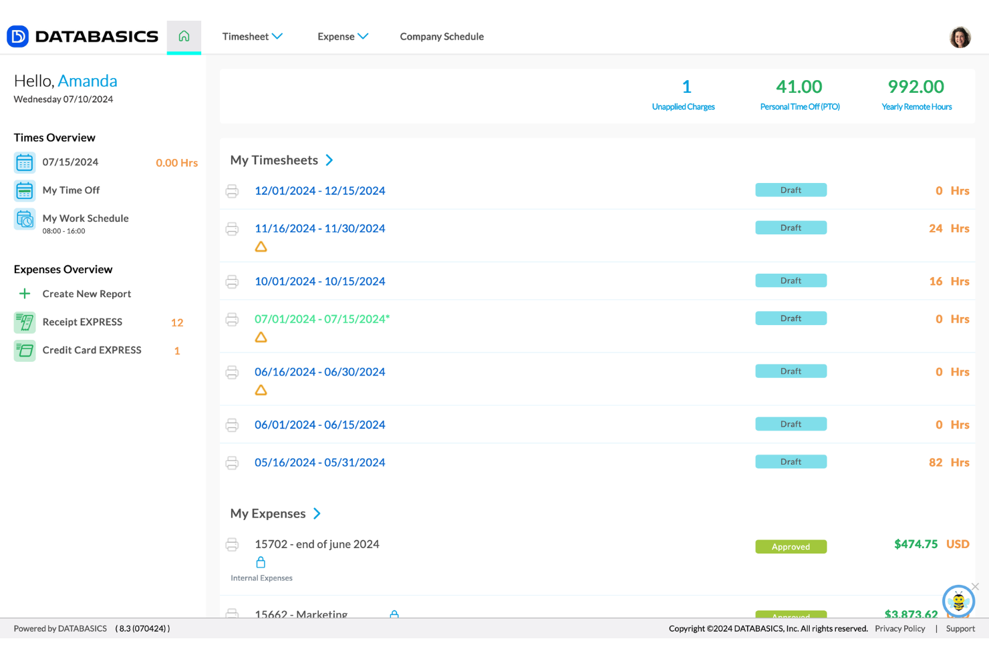
Task: Click the warning triangle under 06/16/2024 timesheet
Action: coord(261,390)
